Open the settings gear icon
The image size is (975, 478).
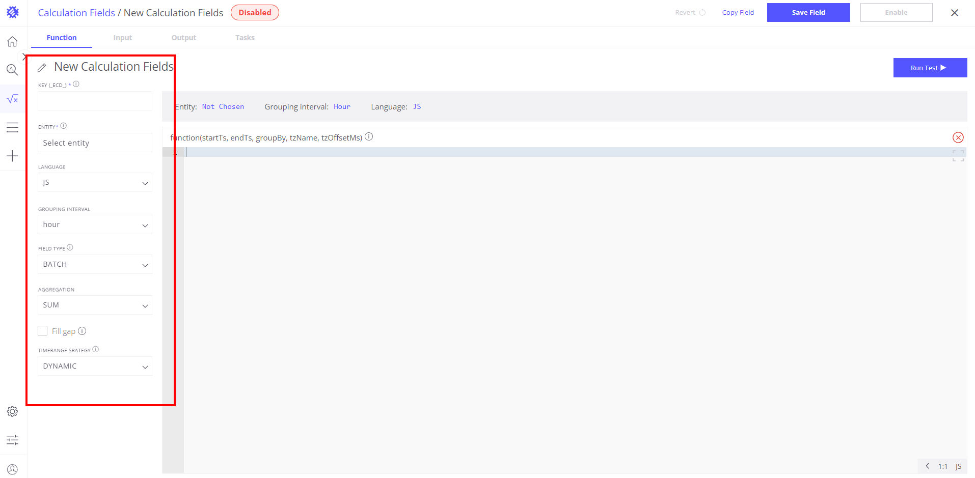coord(12,411)
